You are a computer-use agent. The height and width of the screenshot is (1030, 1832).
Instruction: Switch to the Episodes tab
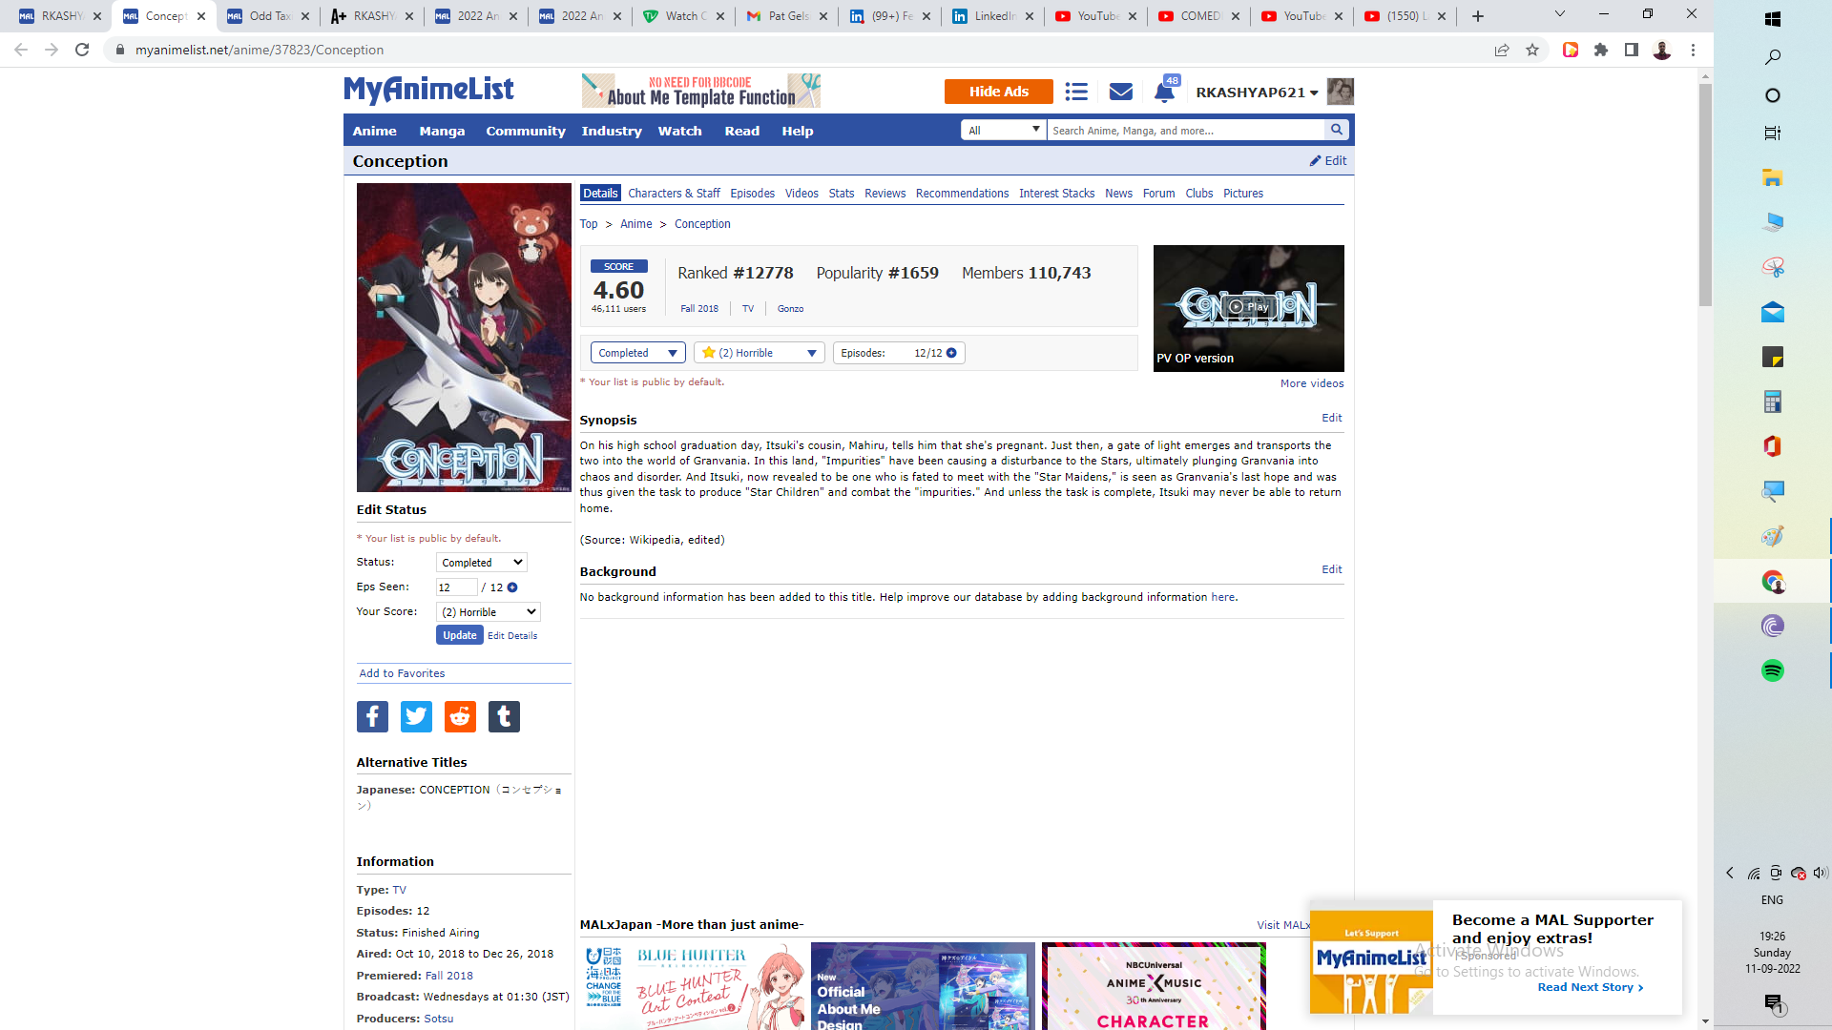(x=752, y=193)
